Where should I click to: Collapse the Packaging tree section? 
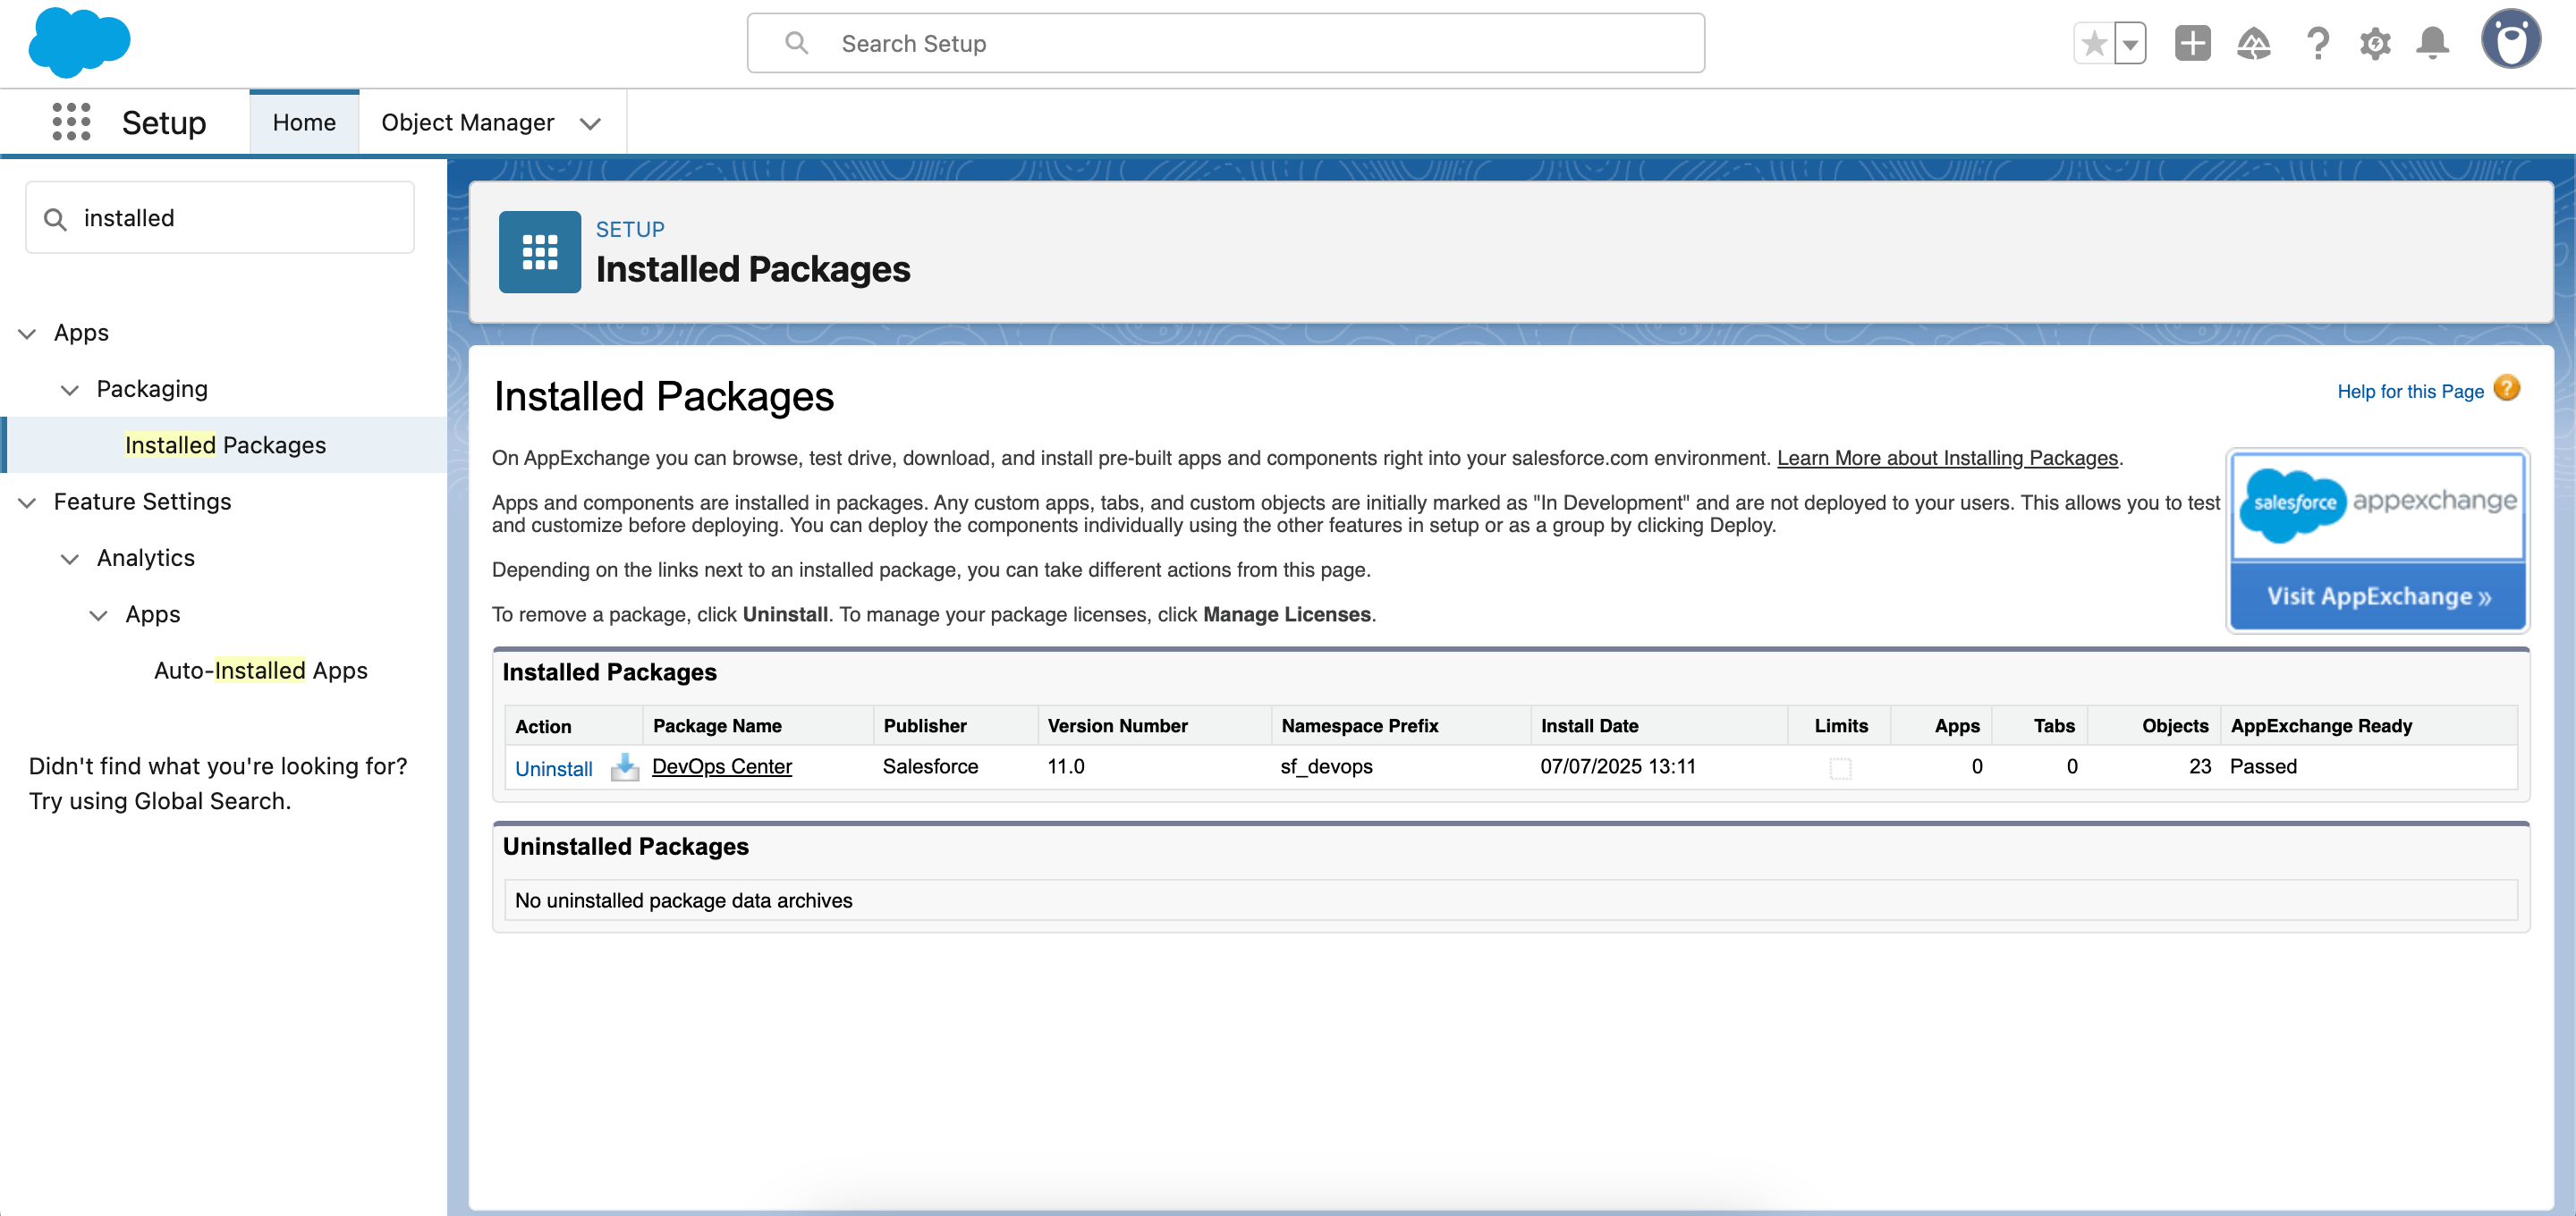coord(69,389)
